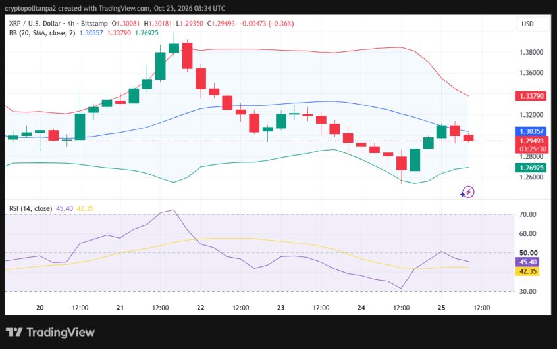Select the BB (20, SMA, close, 2) indicator legend
The image size is (557, 349).
coord(42,33)
